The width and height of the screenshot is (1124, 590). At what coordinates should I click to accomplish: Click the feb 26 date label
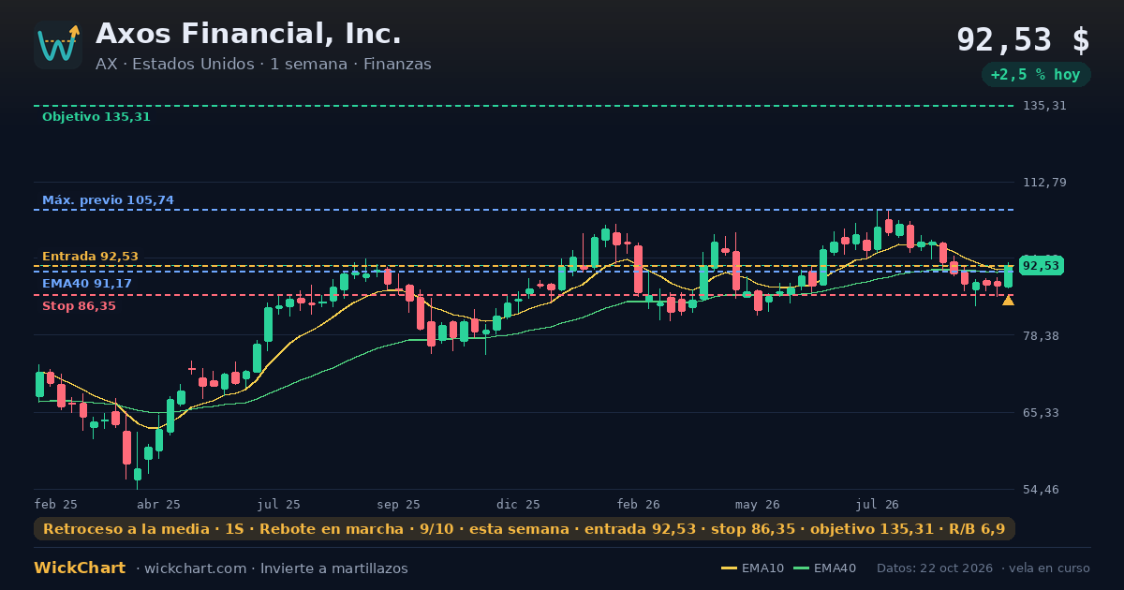click(639, 504)
